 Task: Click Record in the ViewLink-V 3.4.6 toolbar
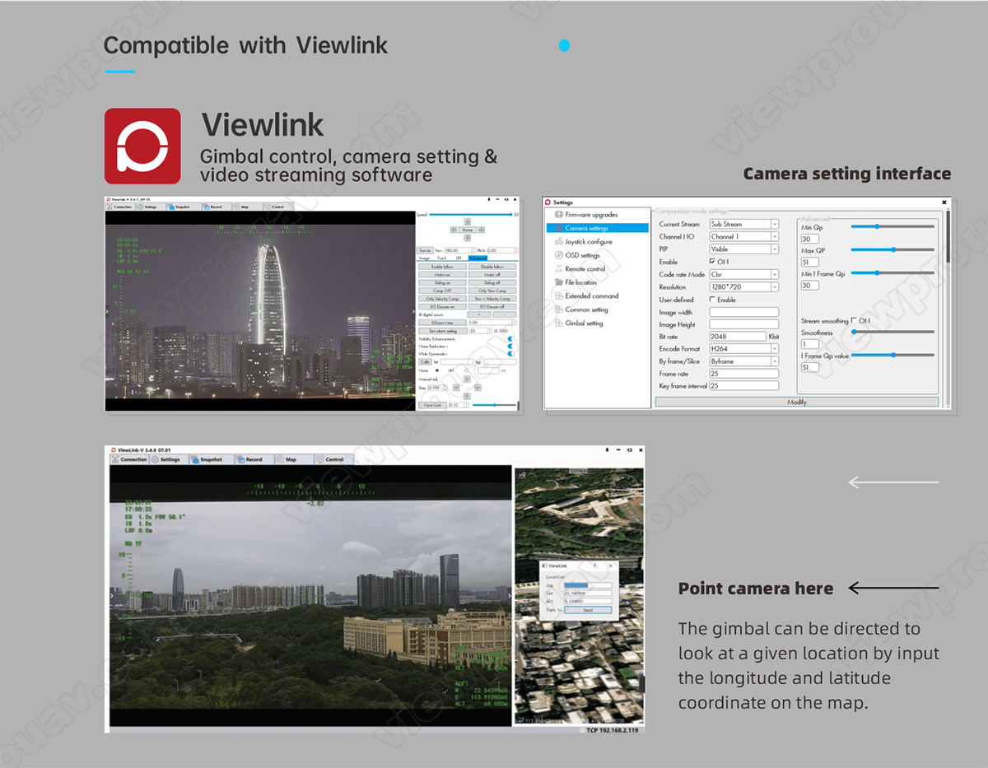coord(254,459)
